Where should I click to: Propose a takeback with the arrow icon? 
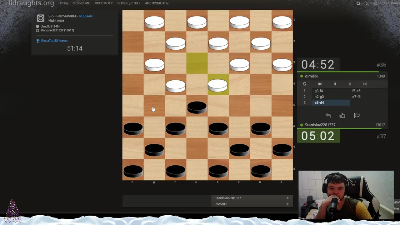click(x=328, y=115)
